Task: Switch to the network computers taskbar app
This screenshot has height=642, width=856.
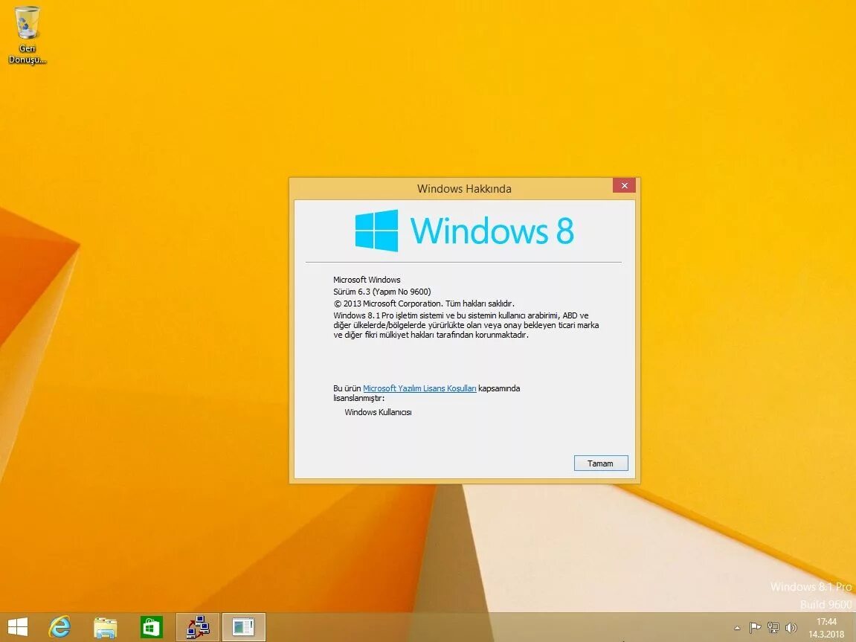Action: tap(198, 627)
